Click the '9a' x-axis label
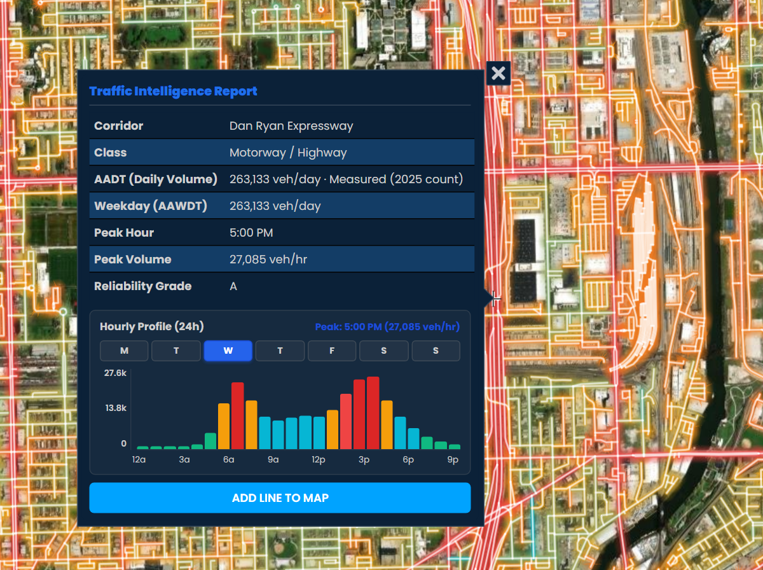This screenshot has height=570, width=763. click(x=273, y=459)
